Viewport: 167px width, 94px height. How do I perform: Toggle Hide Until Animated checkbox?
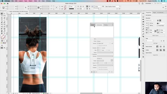click(x=98, y=67)
